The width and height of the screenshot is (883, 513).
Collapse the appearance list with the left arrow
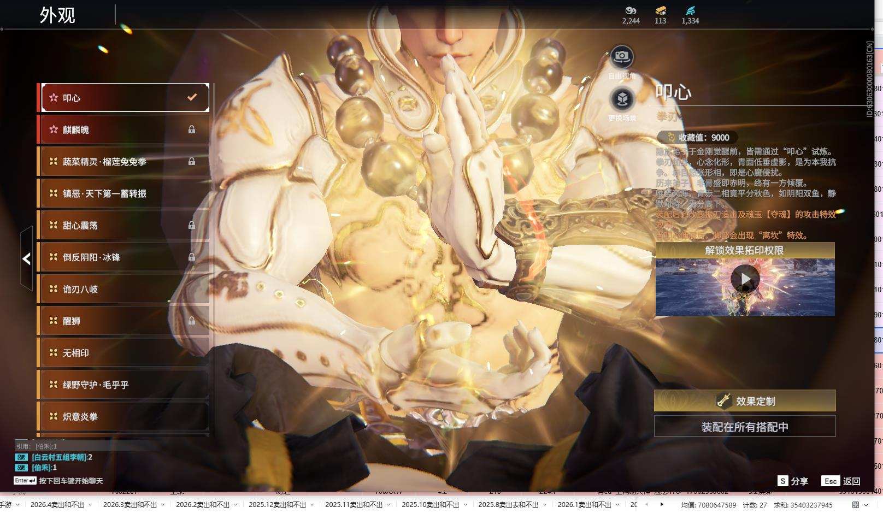26,258
